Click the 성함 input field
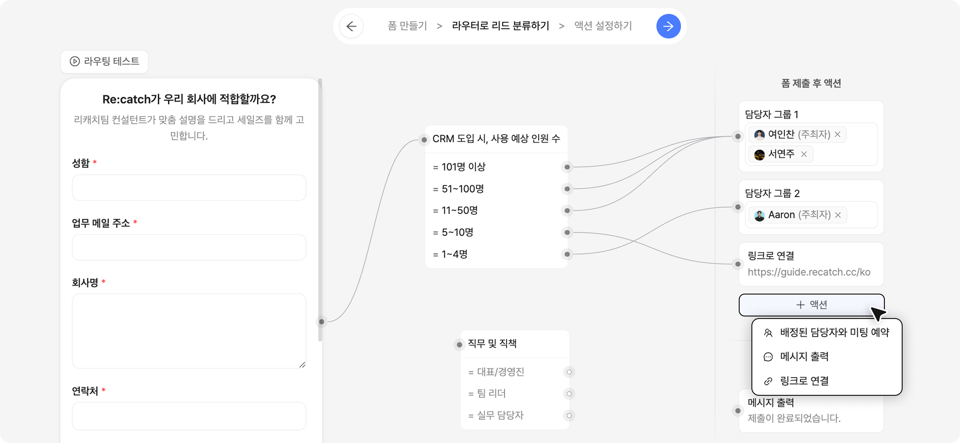 (x=189, y=188)
